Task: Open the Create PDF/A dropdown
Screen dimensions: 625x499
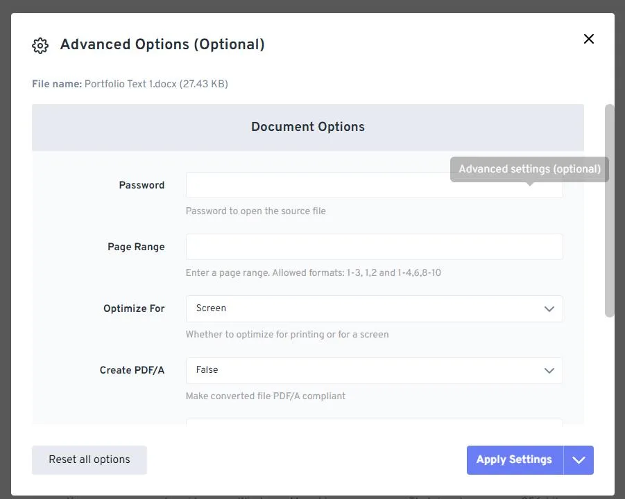Action: [x=375, y=369]
